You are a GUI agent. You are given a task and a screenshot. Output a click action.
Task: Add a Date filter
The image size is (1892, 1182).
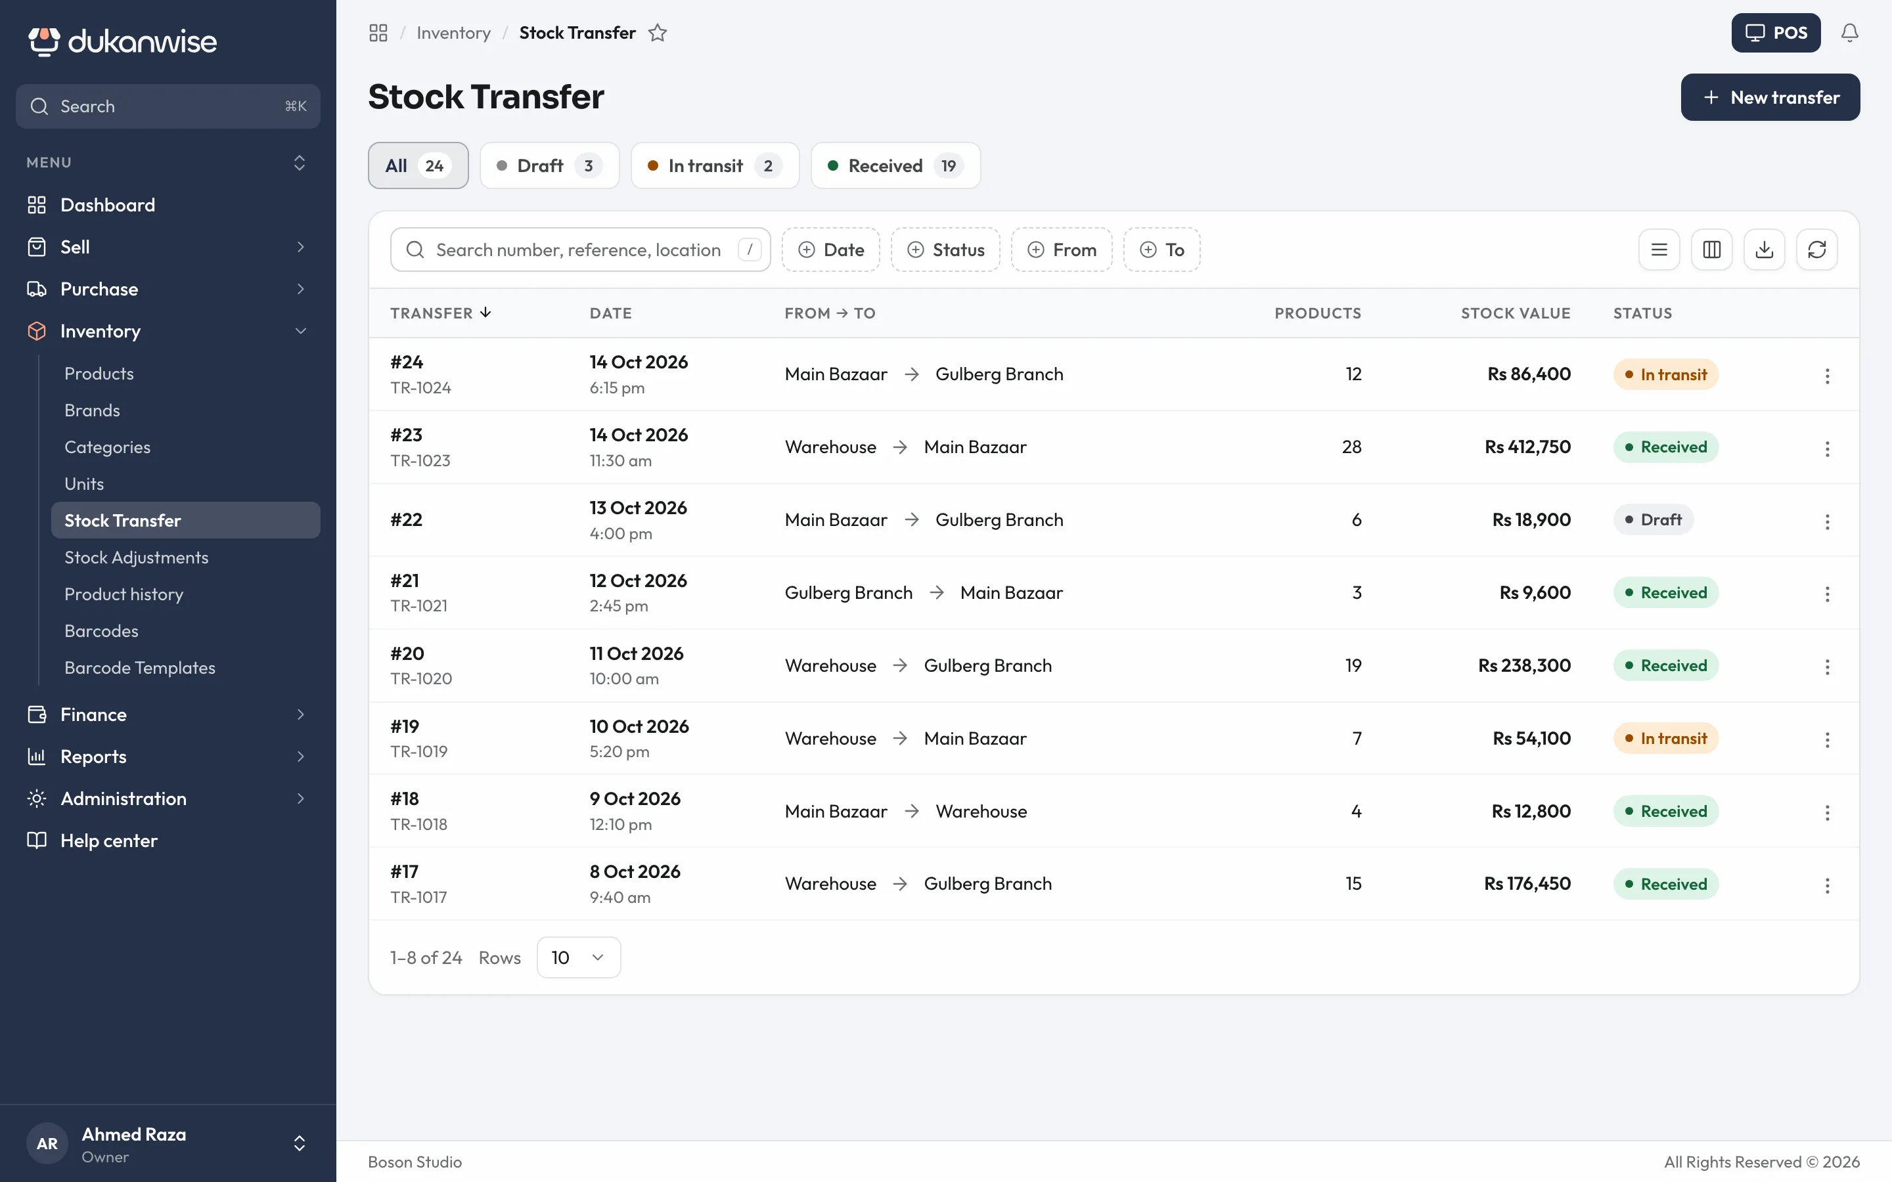coord(830,250)
